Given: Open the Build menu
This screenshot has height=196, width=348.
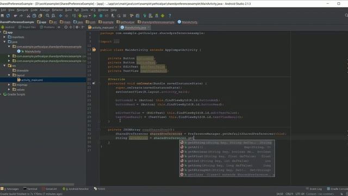Looking at the screenshot, I should pyautogui.click(x=69, y=10).
